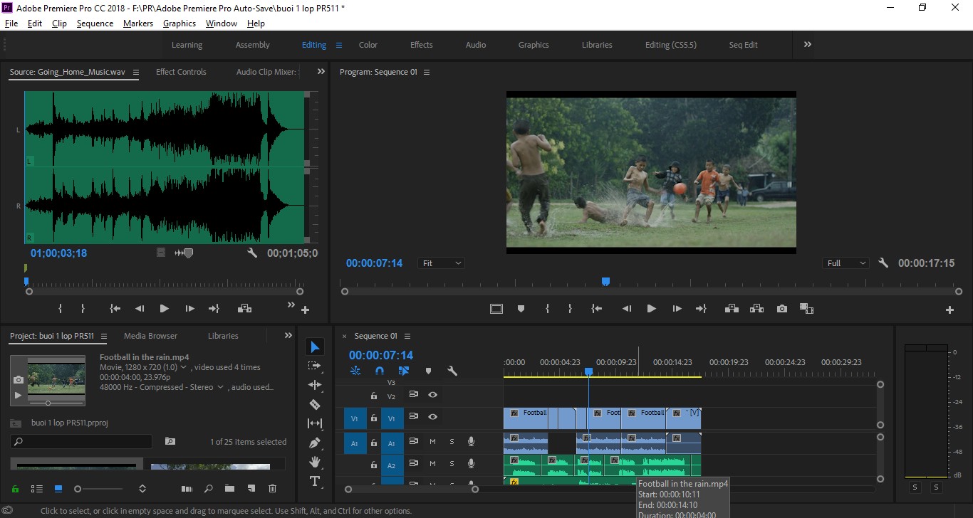The height and width of the screenshot is (518, 973).
Task: Play the Source monitor clip
Action: click(165, 309)
